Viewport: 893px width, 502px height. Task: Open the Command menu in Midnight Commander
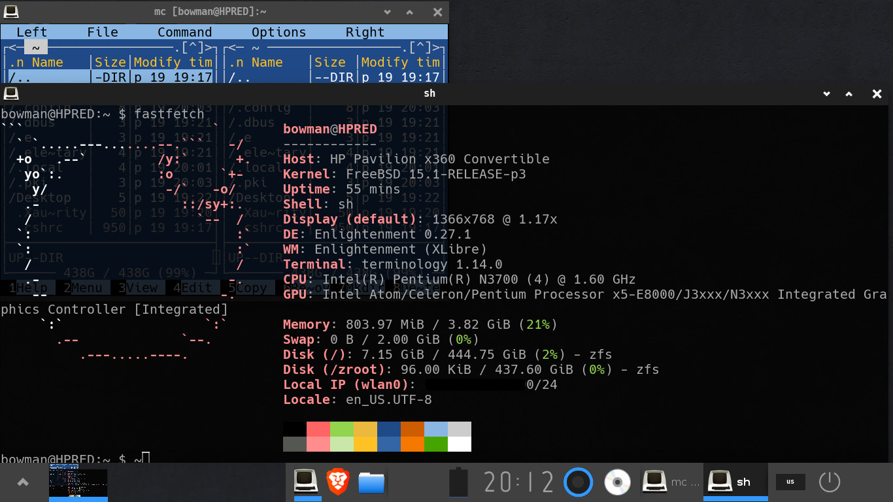coord(185,32)
